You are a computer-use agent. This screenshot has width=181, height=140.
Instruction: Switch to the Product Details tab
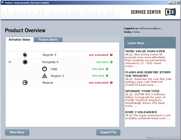point(48,39)
